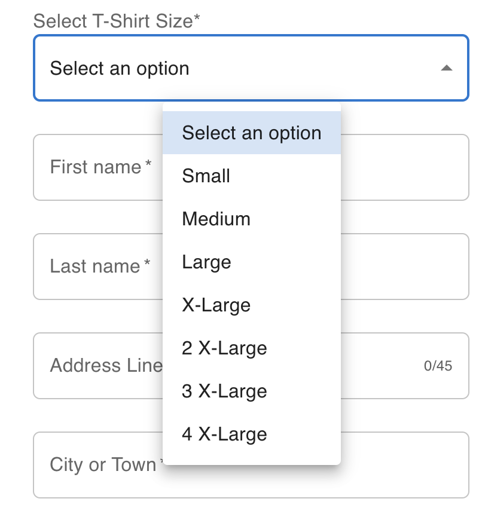The height and width of the screenshot is (514, 482).
Task: Click the 0/45 character counter
Action: tap(438, 366)
